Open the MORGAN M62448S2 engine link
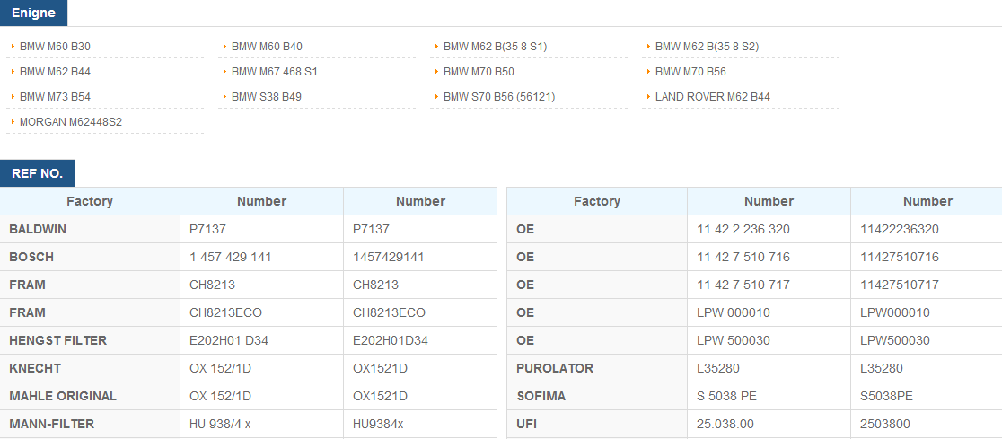Viewport: 1002px width, 439px height. coord(71,121)
